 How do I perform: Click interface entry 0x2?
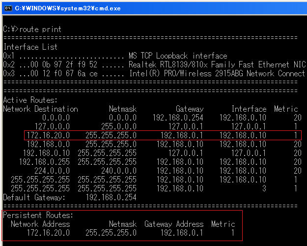pos(9,64)
